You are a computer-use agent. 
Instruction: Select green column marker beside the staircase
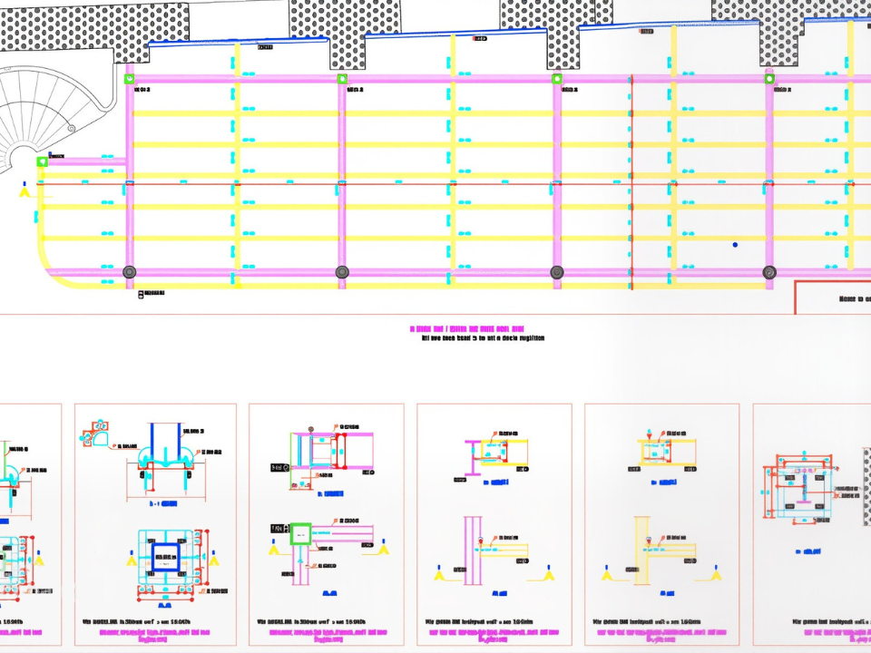(x=42, y=161)
